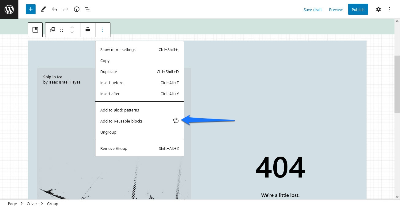Select the parent Cover block button
Image resolution: width=400 pixels, height=207 pixels.
click(35, 30)
